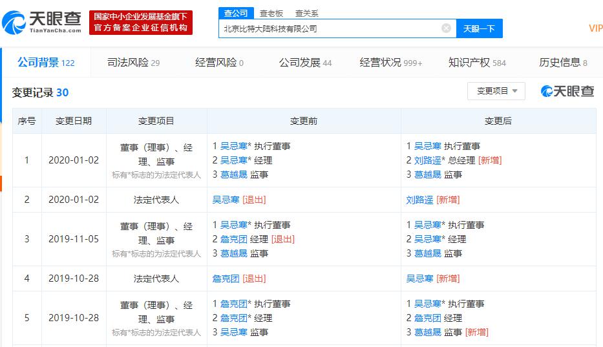Click the 天眼一下 search button
The width and height of the screenshot is (603, 347).
479,28
